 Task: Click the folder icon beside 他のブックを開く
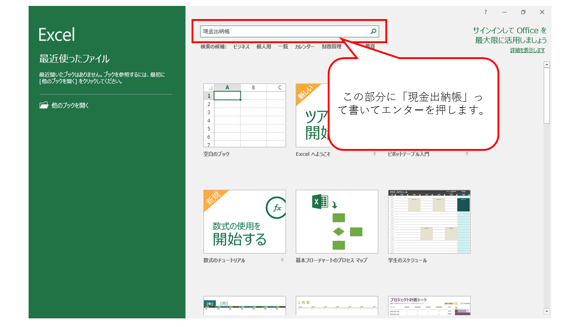tap(44, 105)
